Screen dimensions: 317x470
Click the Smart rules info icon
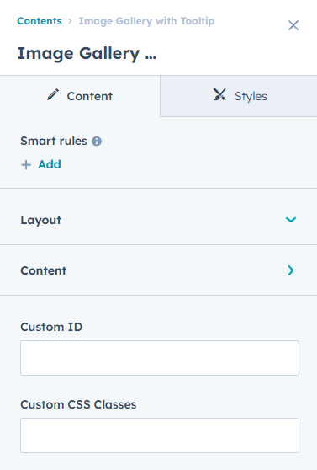tap(97, 142)
